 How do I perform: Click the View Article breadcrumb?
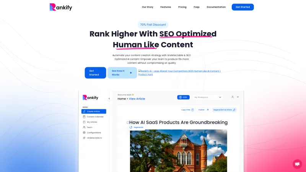[137, 99]
